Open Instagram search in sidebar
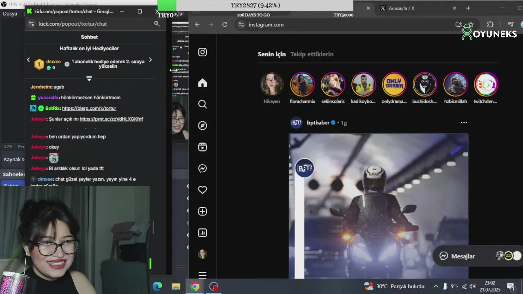Image resolution: width=523 pixels, height=294 pixels. [202, 104]
